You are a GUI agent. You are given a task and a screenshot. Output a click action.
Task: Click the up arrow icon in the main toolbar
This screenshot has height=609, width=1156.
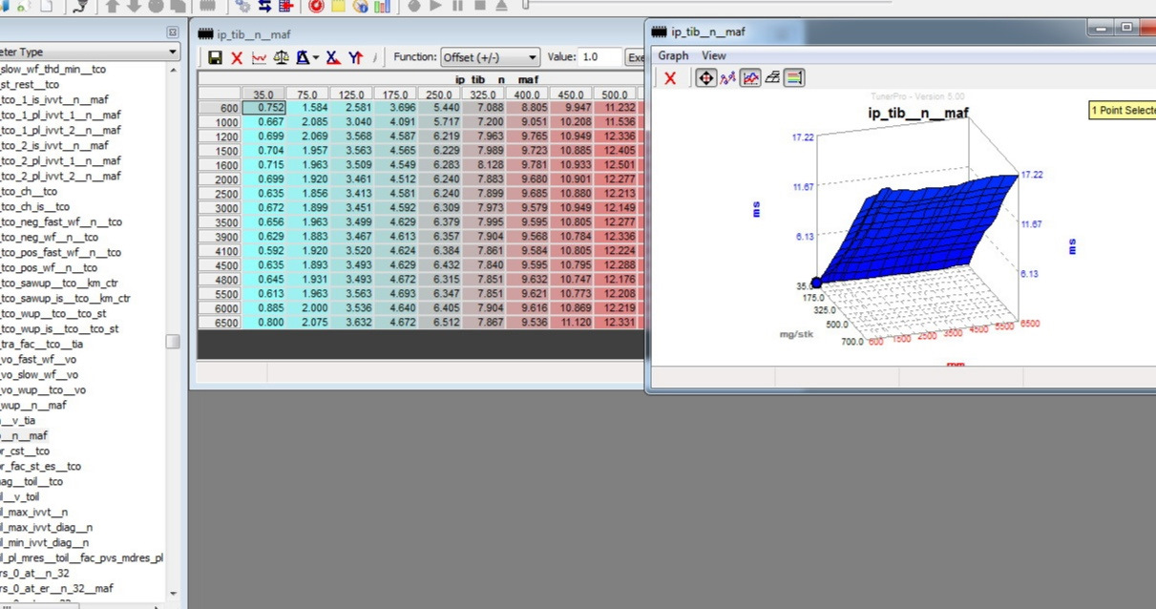pyautogui.click(x=113, y=6)
